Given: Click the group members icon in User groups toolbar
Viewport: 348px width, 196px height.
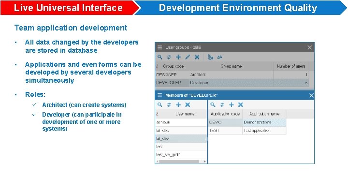Looking at the screenshot, I should pos(210,57).
